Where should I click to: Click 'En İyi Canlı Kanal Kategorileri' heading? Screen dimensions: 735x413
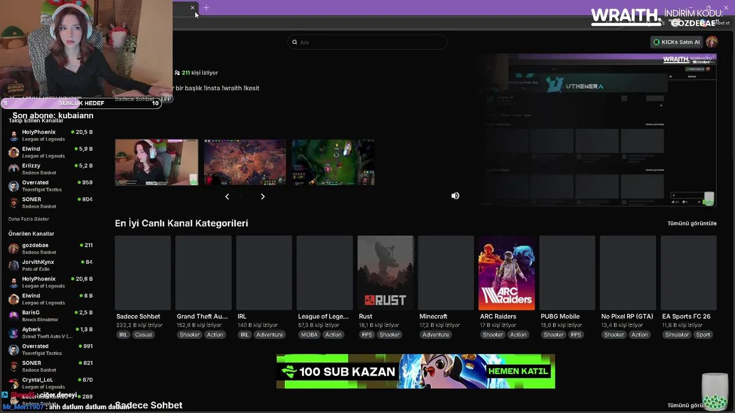[x=181, y=223]
